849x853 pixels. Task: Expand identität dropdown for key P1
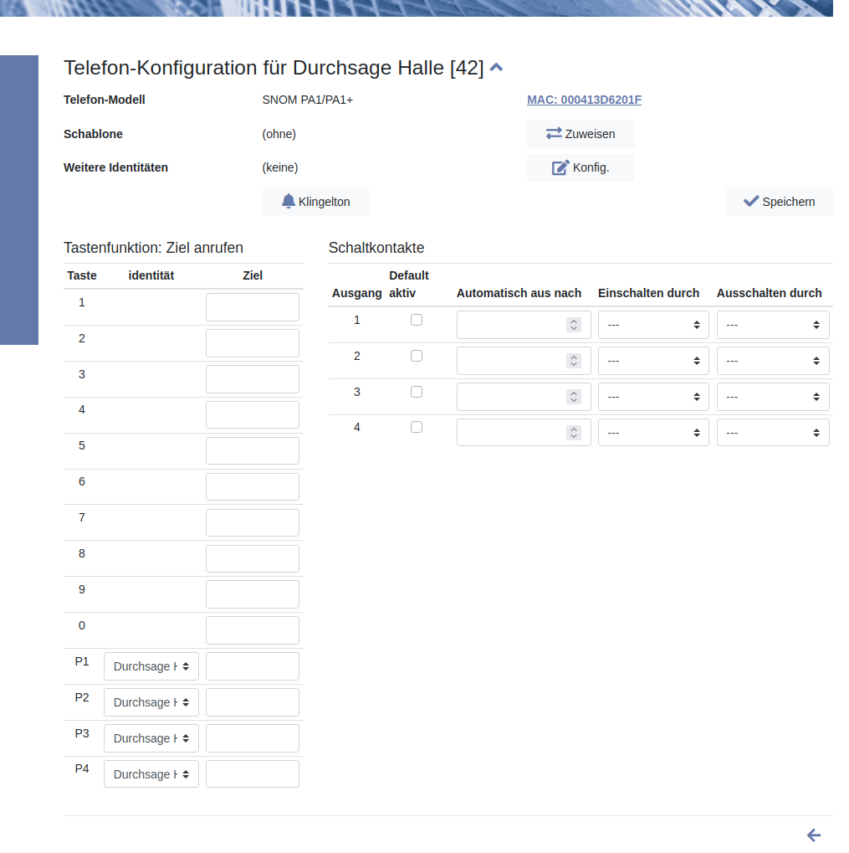coord(151,666)
